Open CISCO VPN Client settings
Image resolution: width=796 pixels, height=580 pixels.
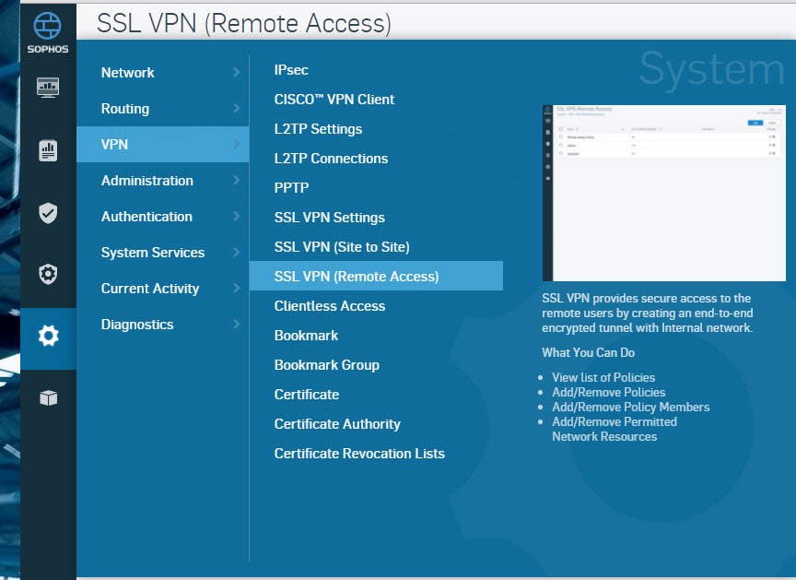coord(334,100)
